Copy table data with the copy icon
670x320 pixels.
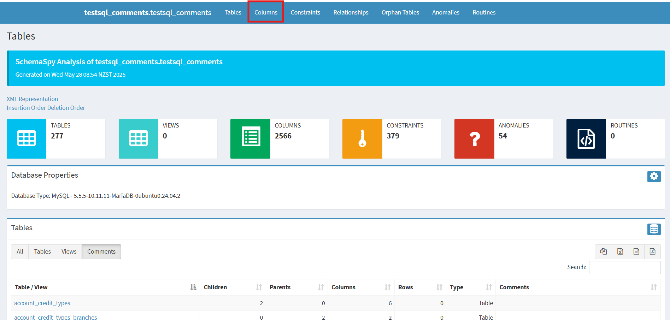pos(604,251)
